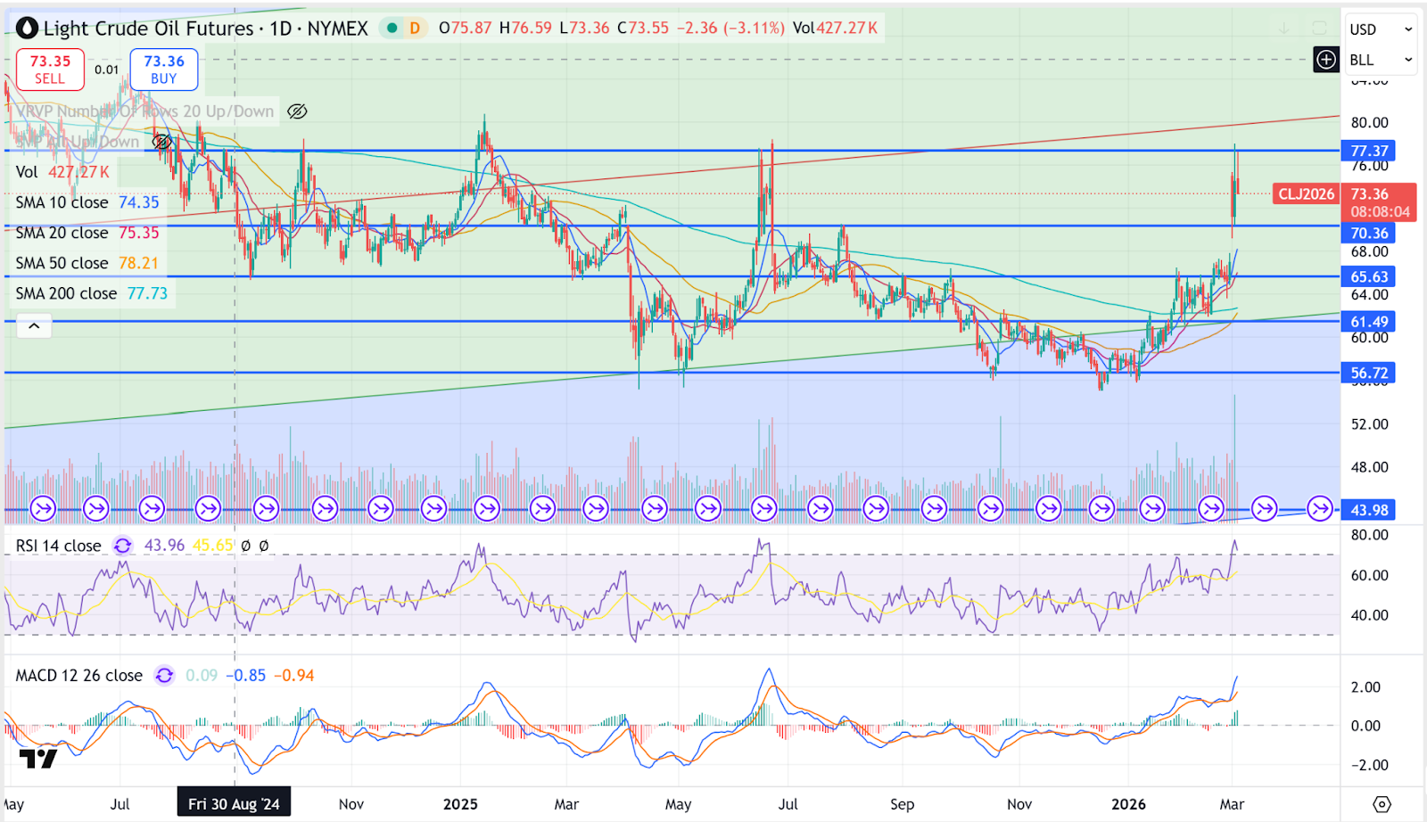Select the VRVP Number Of Rows legend

point(144,111)
